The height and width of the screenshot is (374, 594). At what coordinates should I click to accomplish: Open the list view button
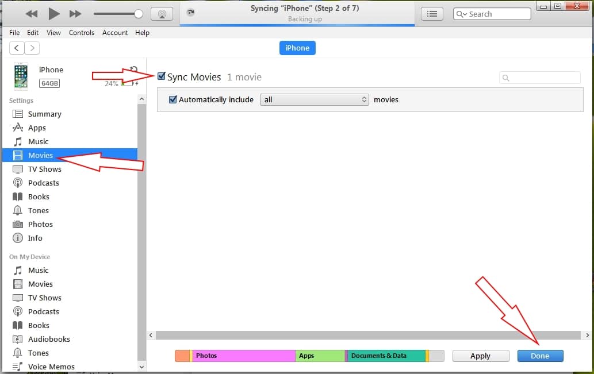coord(432,14)
